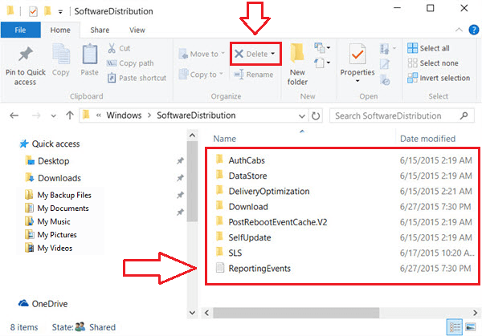Image resolution: width=482 pixels, height=336 pixels.
Task: Click the Pin to Quick access icon
Action: pos(24,56)
